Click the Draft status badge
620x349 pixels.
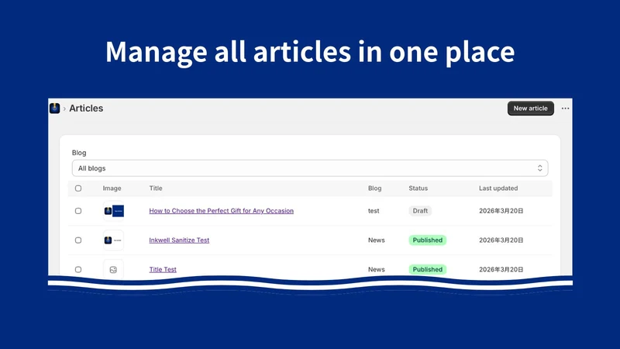[x=420, y=211]
